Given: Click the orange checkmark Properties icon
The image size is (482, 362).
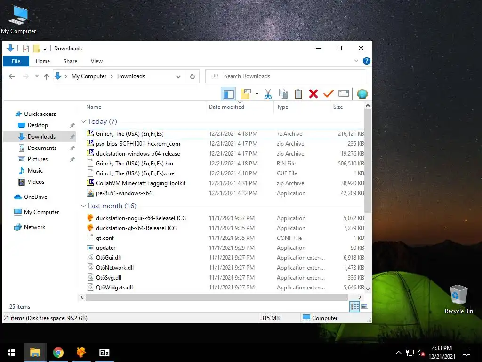Looking at the screenshot, I should [328, 94].
